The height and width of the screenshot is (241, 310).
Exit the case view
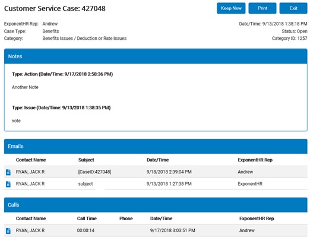(x=293, y=8)
